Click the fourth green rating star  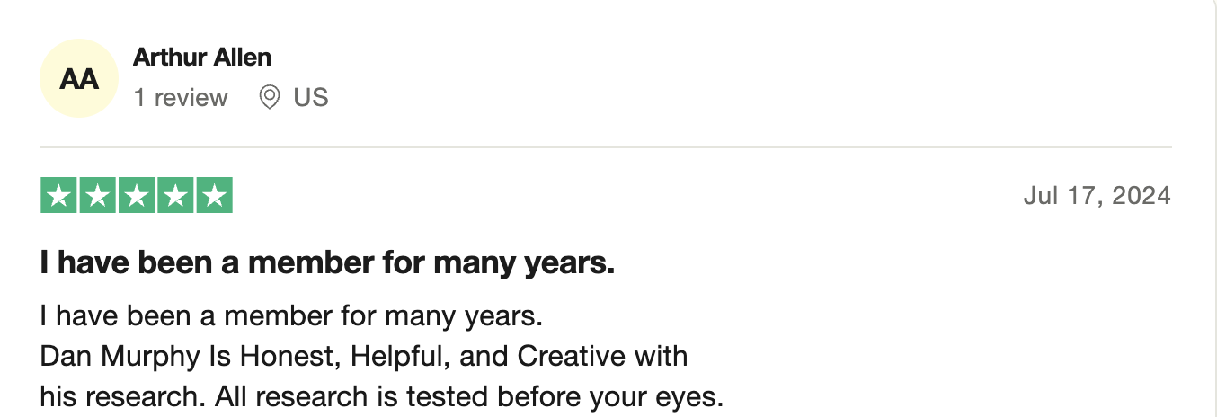tap(175, 195)
